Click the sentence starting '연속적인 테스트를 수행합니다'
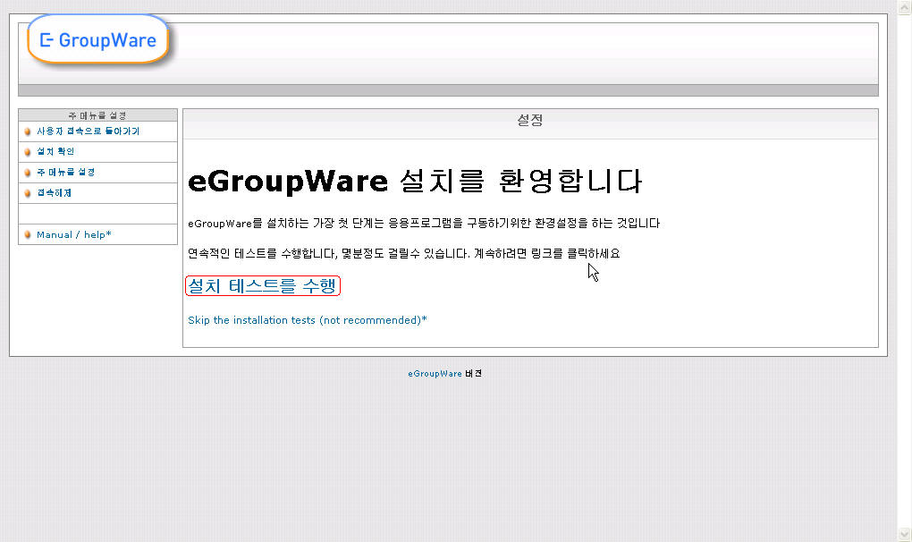 (x=403, y=253)
